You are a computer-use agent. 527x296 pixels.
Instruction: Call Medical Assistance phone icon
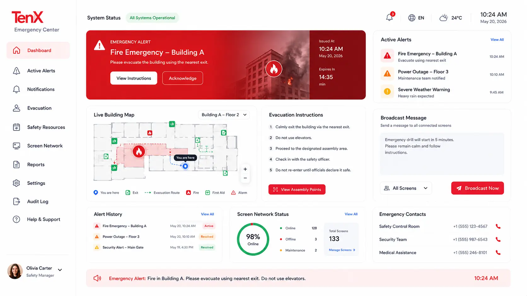pyautogui.click(x=498, y=253)
